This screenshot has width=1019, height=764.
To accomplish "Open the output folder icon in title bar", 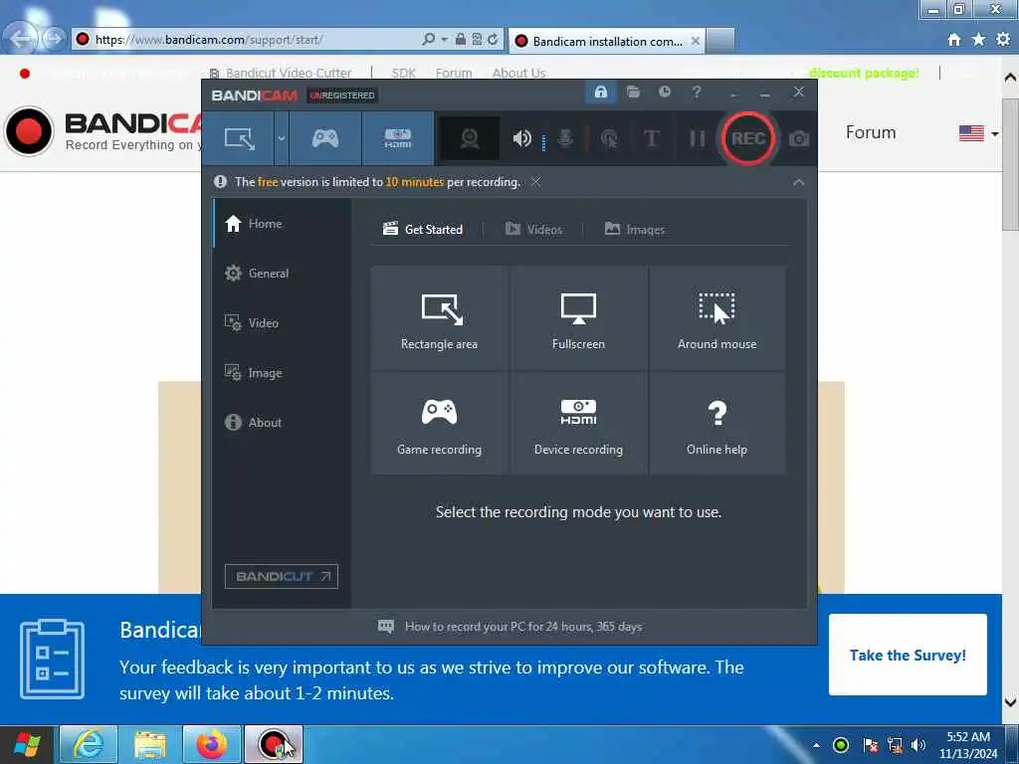I will click(633, 93).
